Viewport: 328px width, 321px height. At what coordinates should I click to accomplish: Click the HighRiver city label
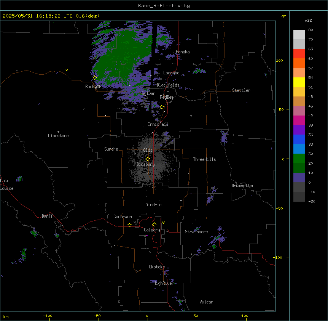tap(164, 283)
